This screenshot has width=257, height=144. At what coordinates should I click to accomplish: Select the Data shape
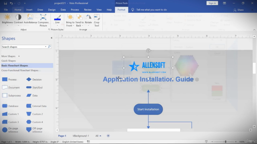[32, 96]
